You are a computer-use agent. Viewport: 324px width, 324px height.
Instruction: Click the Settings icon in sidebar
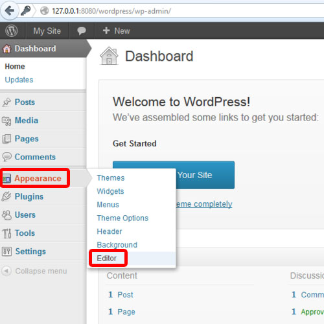click(x=6, y=251)
